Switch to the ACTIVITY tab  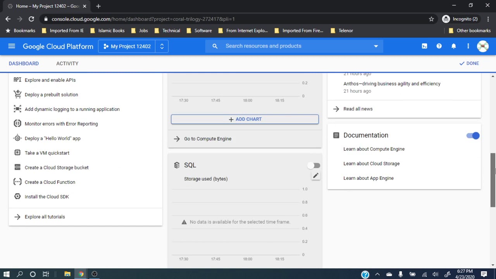point(67,63)
